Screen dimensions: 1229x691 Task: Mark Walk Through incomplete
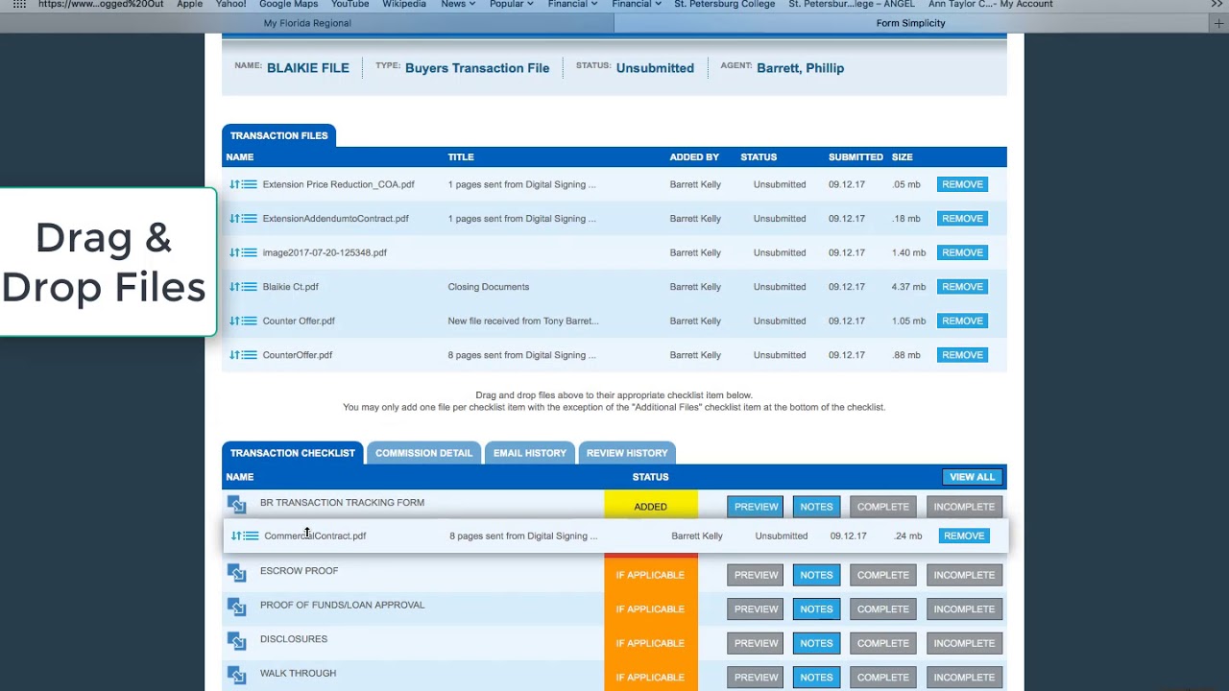(x=964, y=678)
